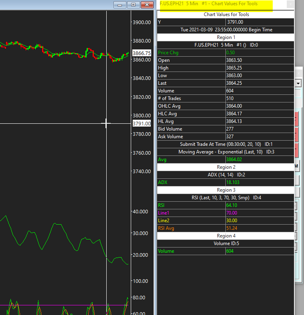The height and width of the screenshot is (315, 304).
Task: Close the Chart Values For Tools window
Action: [290, 4]
